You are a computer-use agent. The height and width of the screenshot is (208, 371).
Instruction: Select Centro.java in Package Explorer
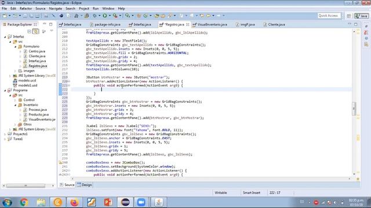(x=37, y=51)
